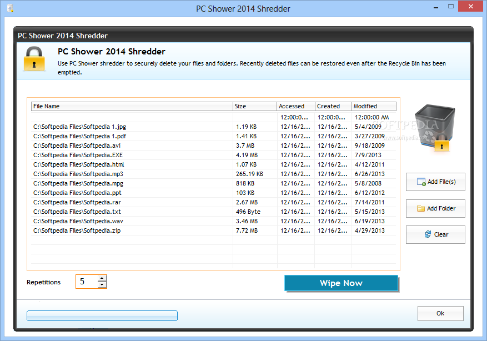The width and height of the screenshot is (487, 341).
Task: Open the Add File(s) dialog
Action: tap(435, 182)
